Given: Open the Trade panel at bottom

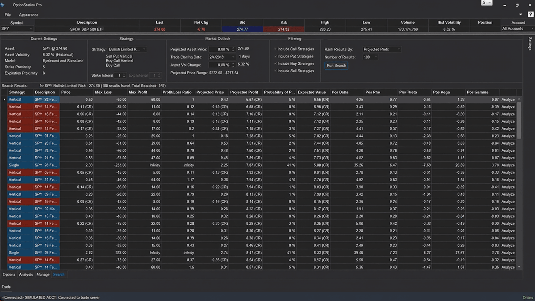Looking at the screenshot, I should click(x=6, y=287).
